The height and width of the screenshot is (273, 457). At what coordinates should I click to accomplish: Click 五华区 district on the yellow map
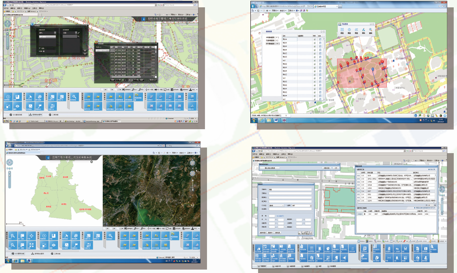click(x=48, y=177)
